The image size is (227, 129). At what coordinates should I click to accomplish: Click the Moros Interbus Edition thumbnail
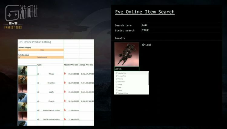(x=23, y=107)
